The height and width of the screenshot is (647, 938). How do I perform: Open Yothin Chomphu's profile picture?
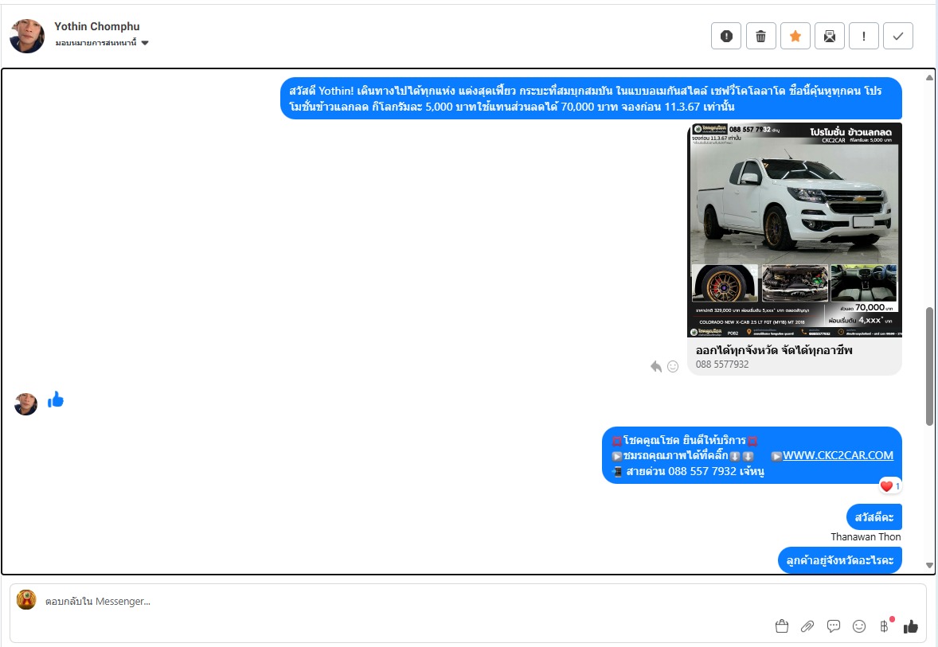(27, 36)
